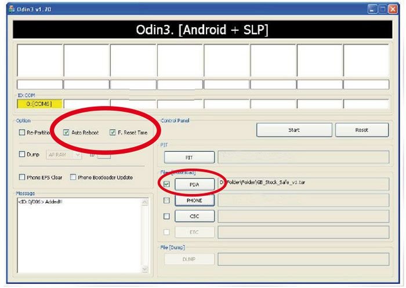This screenshot has height=288, width=406.
Task: Uncheck the Auto Reboot option
Action: (x=66, y=133)
